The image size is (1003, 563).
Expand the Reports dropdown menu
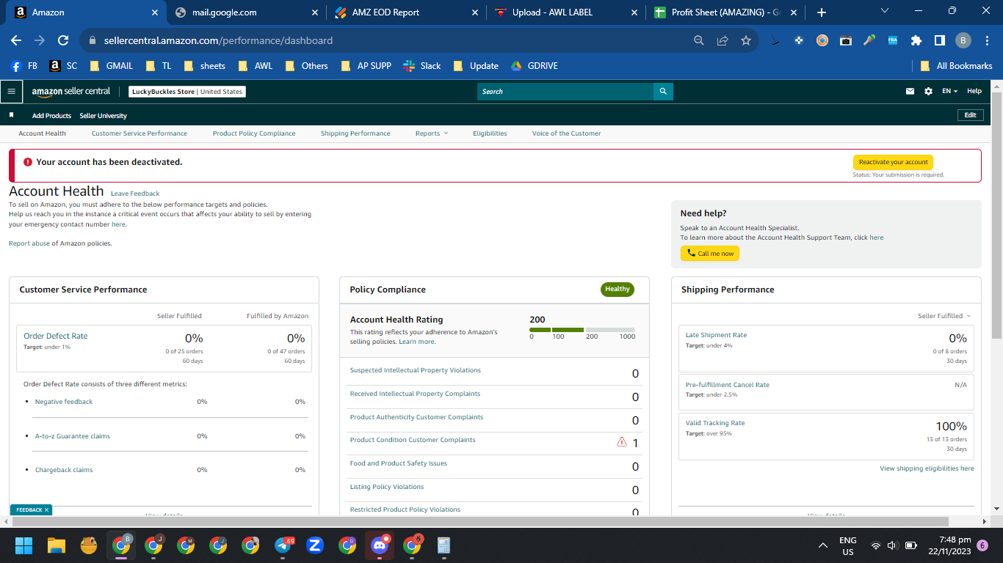pyautogui.click(x=431, y=133)
